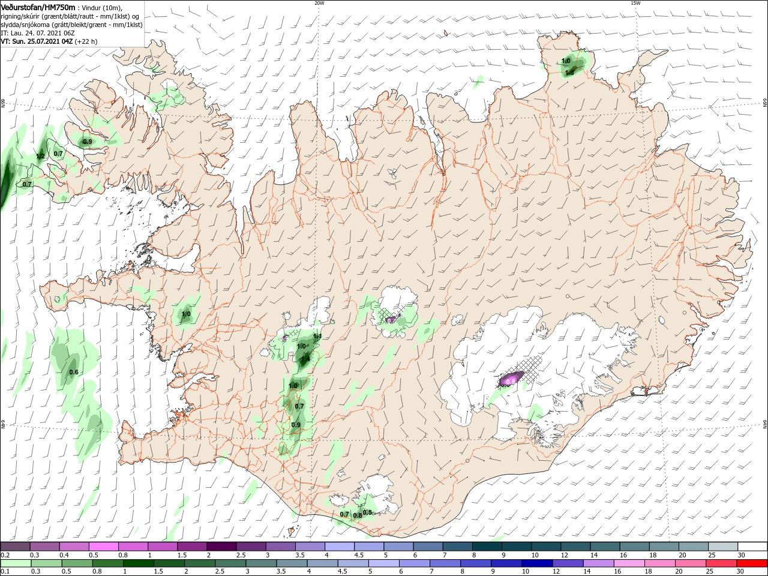The image size is (768, 576).
Task: Select the pale periwinkle 5–6 rain legend swatch
Action: point(384,563)
